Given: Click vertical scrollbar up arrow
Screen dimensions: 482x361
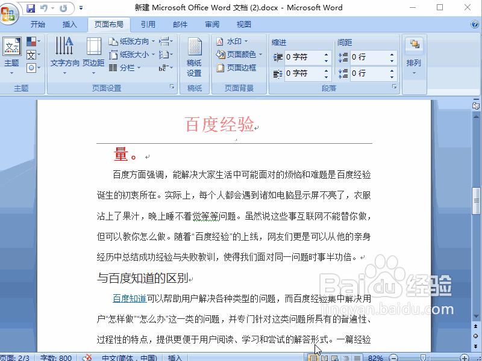Looking at the screenshot, I should coord(476,117).
